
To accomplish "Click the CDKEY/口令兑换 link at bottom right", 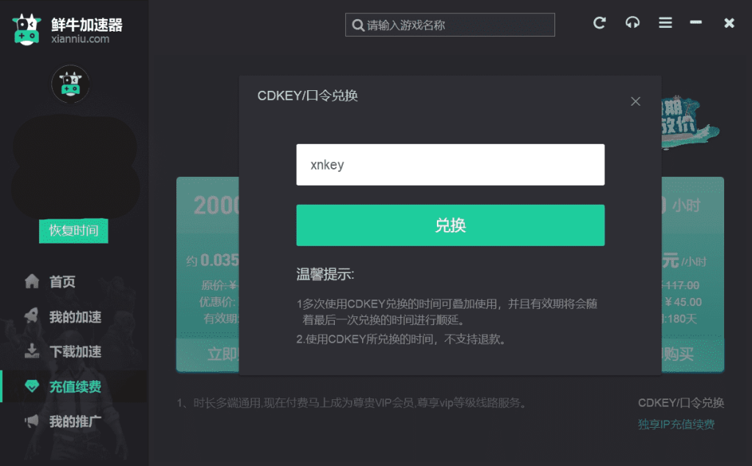I will click(x=681, y=403).
